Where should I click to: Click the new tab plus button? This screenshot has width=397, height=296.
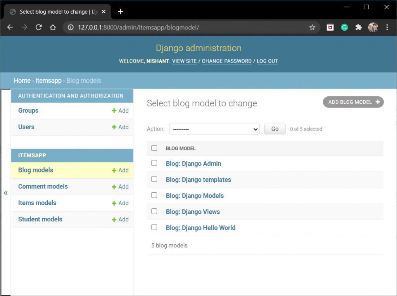120,12
